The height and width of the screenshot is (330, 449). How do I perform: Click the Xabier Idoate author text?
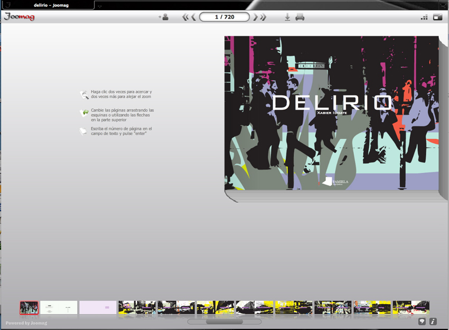click(332, 113)
